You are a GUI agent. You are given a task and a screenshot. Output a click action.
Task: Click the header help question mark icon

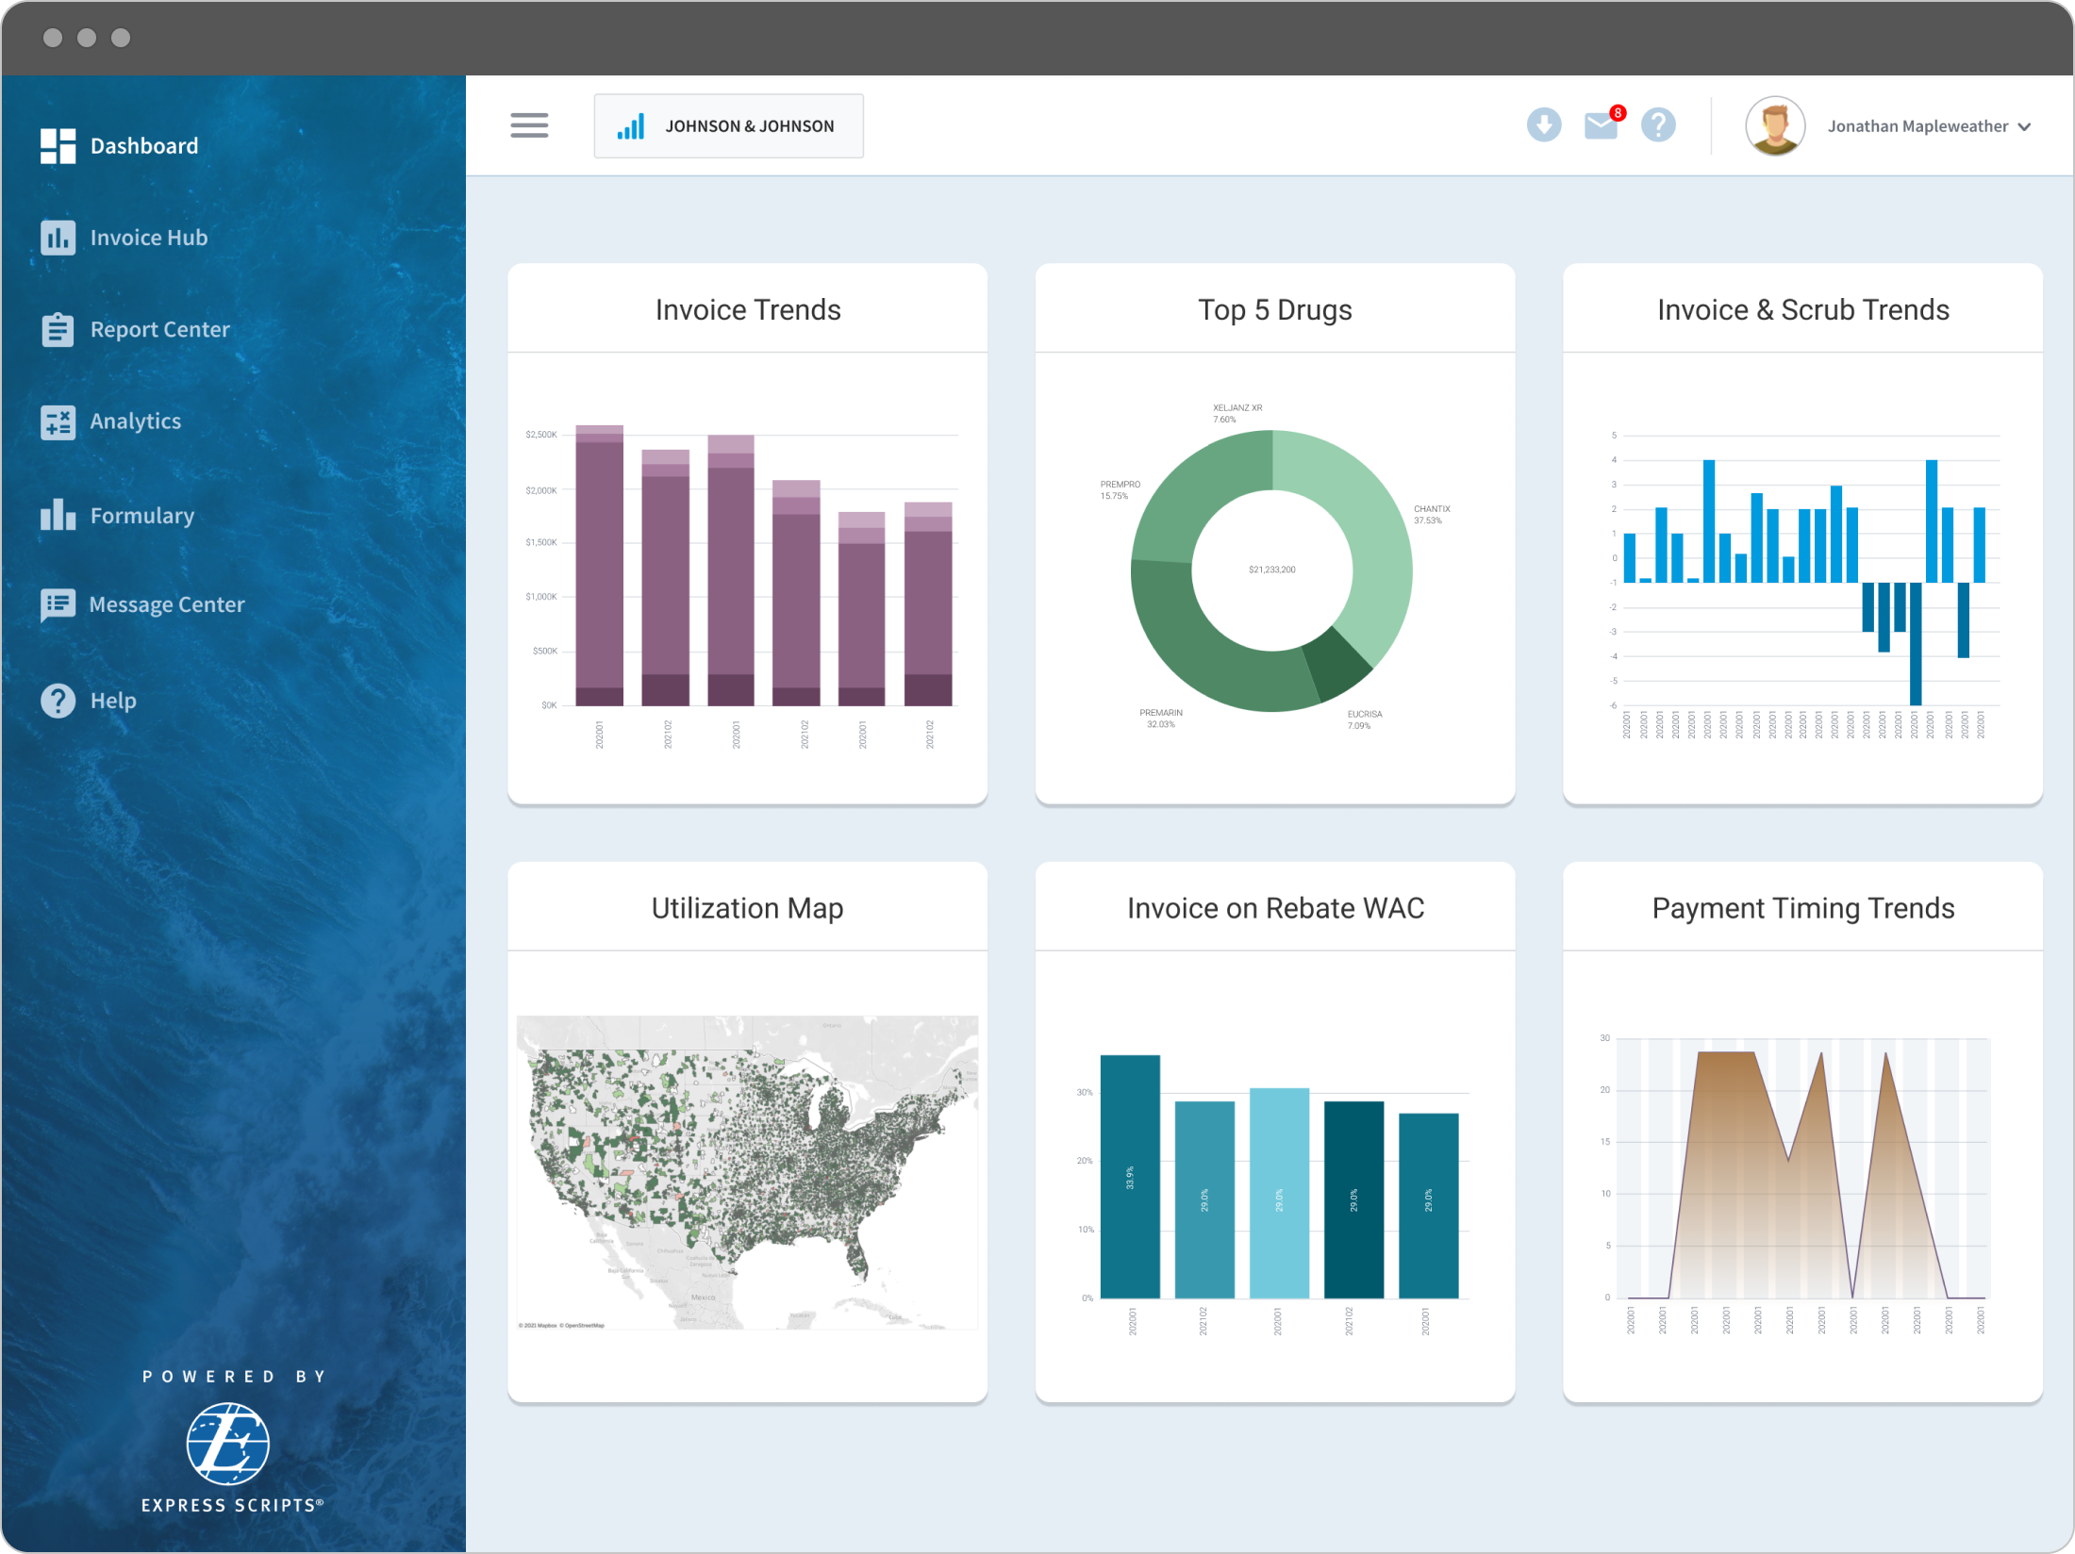point(1658,124)
